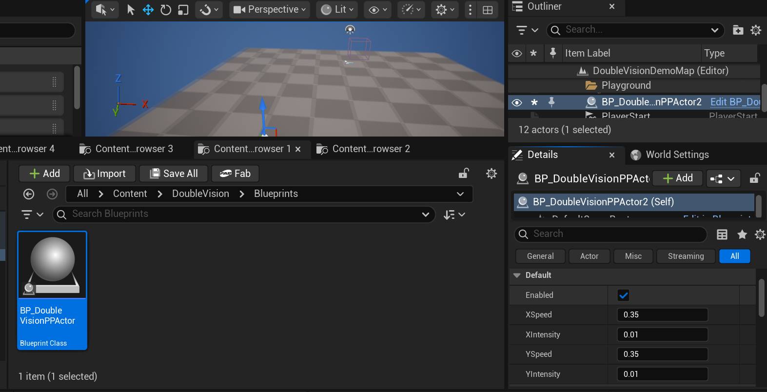The image size is (767, 392).
Task: Switch to the World Settings tab
Action: [677, 155]
